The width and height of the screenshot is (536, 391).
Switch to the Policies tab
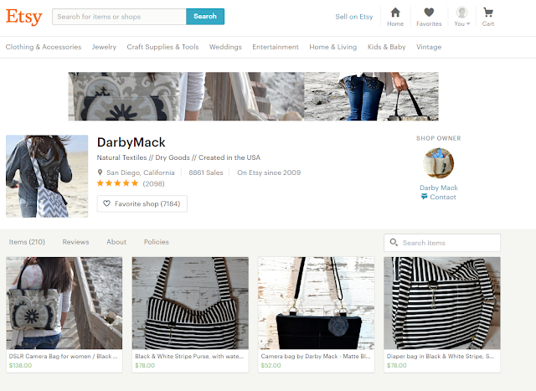[157, 242]
